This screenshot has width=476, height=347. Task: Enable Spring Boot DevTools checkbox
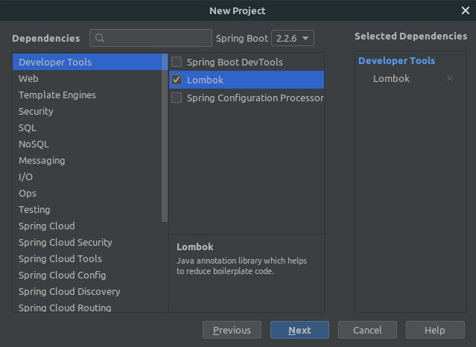(177, 62)
